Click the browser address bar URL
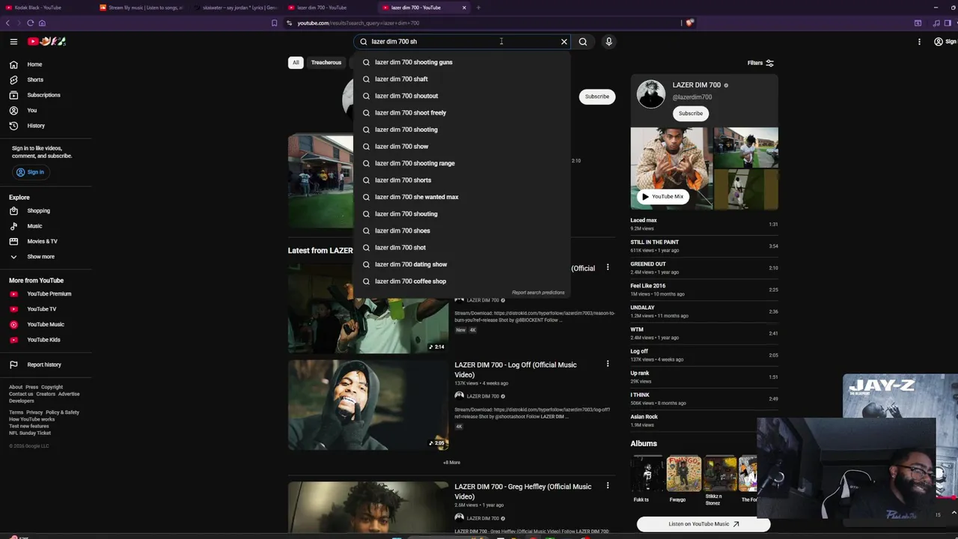Image resolution: width=958 pixels, height=539 pixels. tap(358, 23)
